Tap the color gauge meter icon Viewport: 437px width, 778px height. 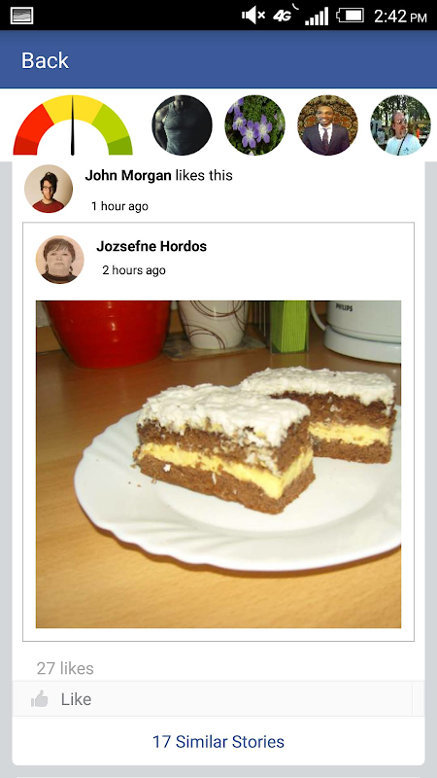point(73,125)
